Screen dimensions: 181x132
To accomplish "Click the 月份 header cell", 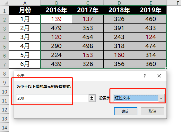I will (x=25, y=10).
